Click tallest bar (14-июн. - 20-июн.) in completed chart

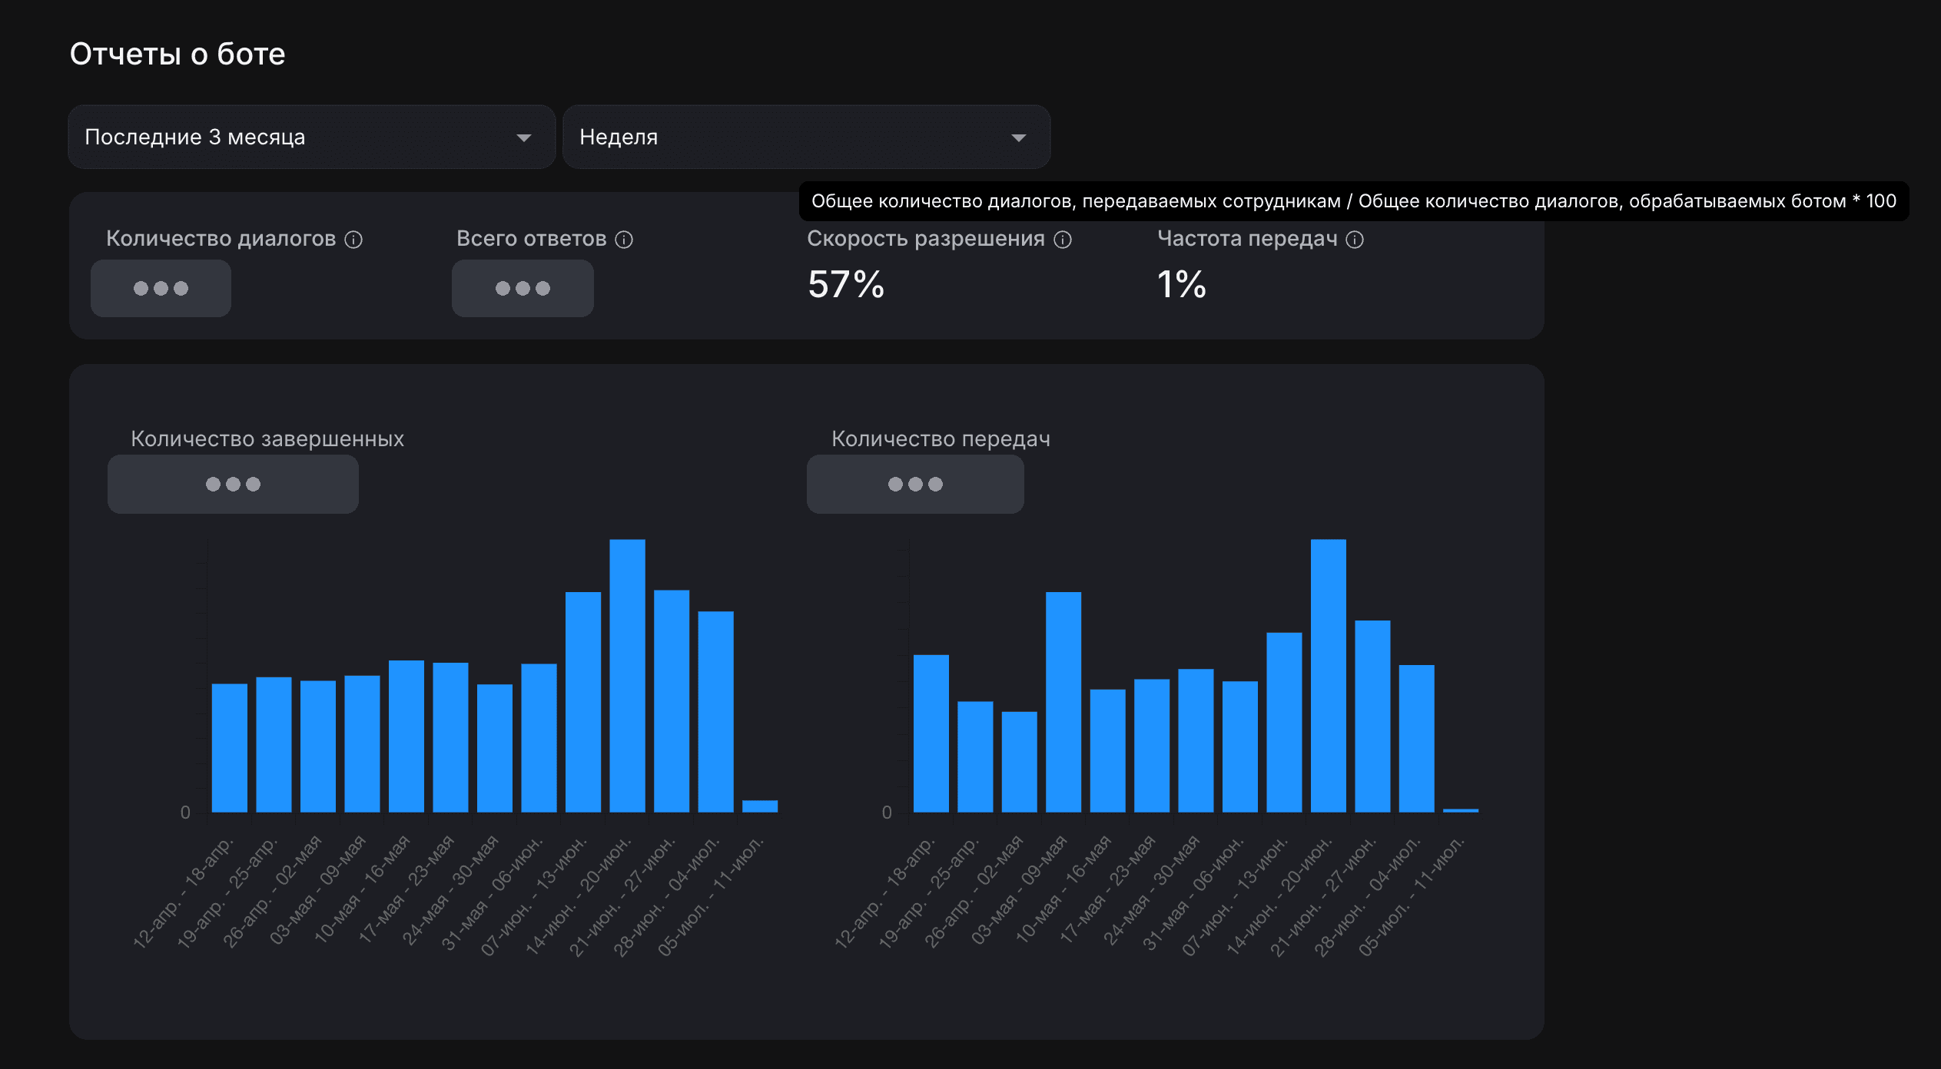627,676
